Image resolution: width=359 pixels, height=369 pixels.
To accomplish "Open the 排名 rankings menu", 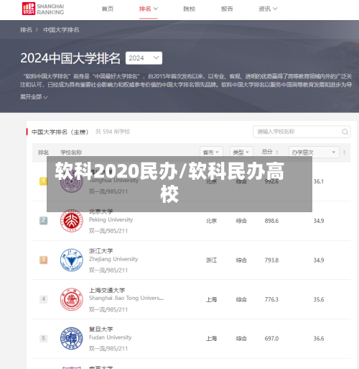I will [149, 9].
